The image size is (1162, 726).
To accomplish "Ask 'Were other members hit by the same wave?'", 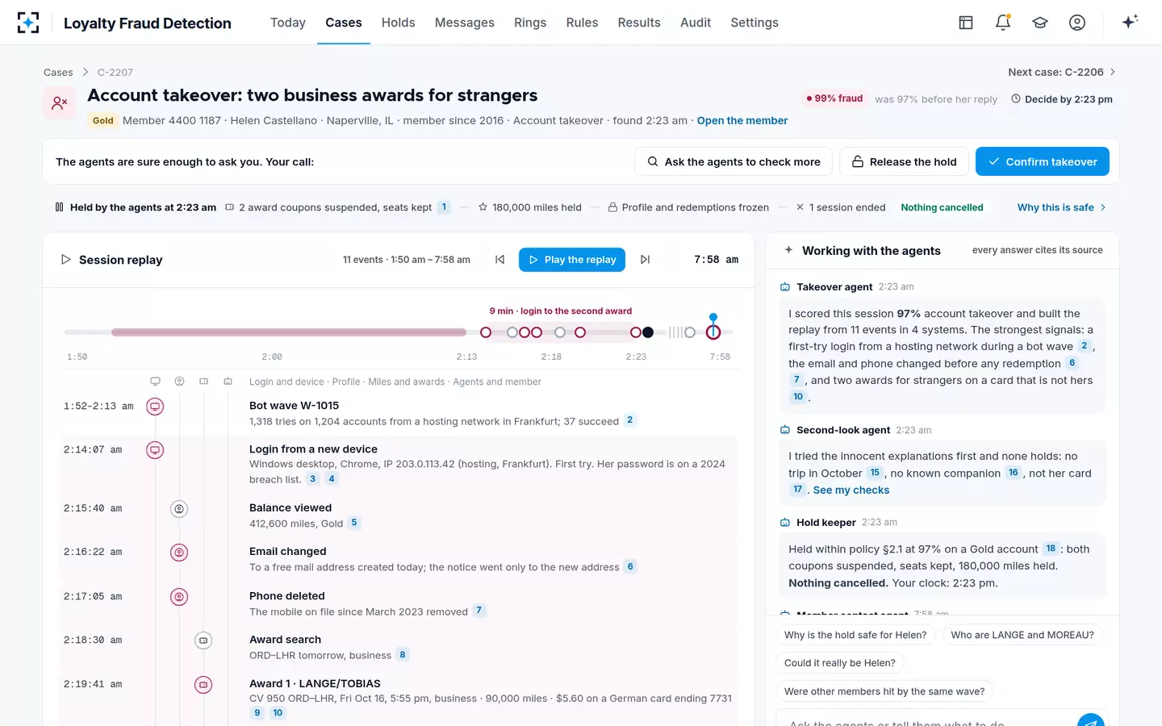I will tap(884, 691).
